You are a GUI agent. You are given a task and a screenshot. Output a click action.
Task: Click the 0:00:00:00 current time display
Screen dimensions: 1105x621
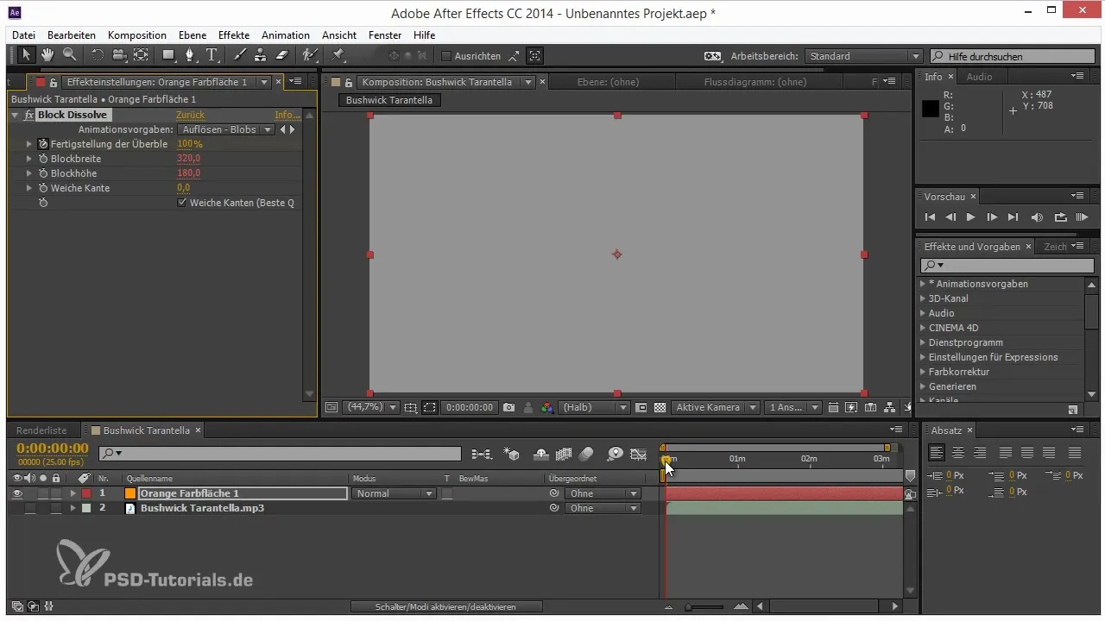click(53, 448)
